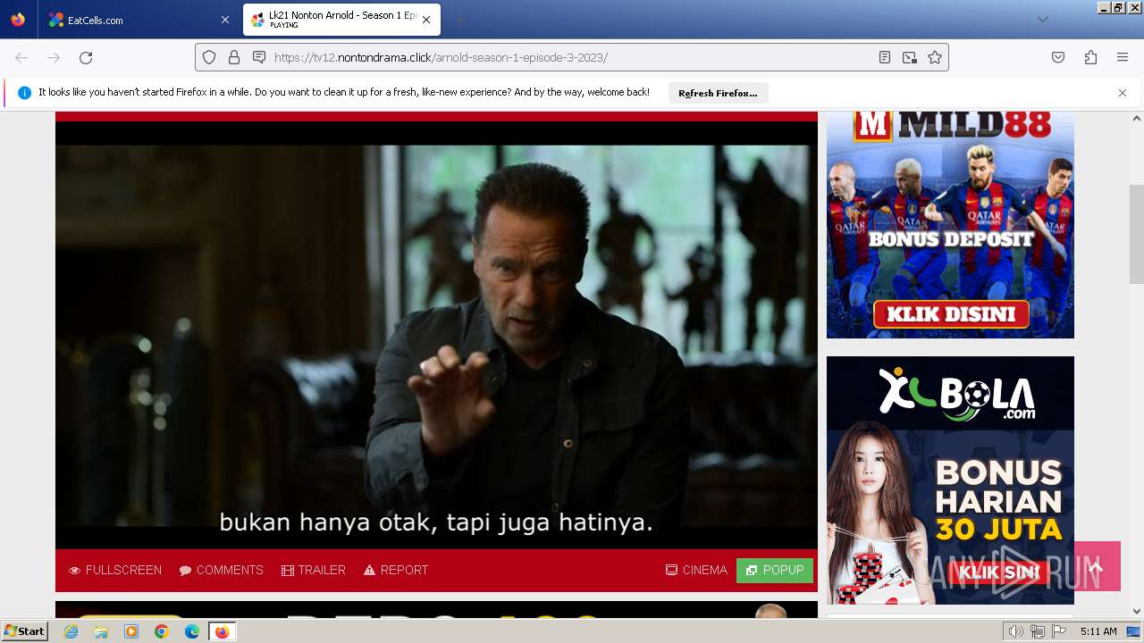The image size is (1144, 643).
Task: Launch Google Chrome from taskbar
Action: (162, 631)
